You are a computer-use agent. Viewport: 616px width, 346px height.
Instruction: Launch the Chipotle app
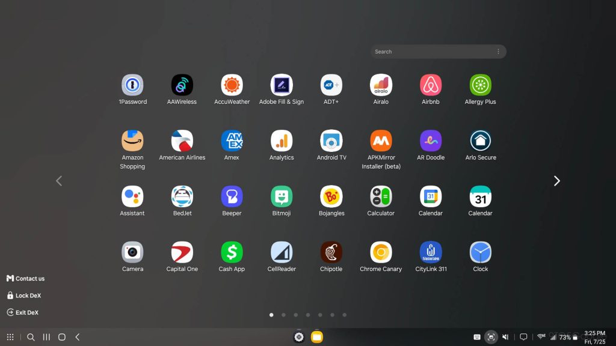point(331,253)
